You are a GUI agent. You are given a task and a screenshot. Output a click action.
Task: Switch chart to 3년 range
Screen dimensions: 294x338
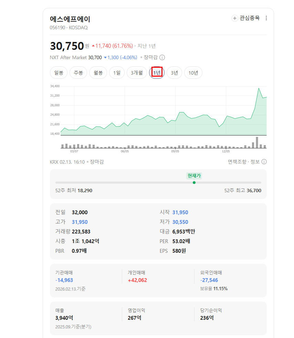pos(175,73)
